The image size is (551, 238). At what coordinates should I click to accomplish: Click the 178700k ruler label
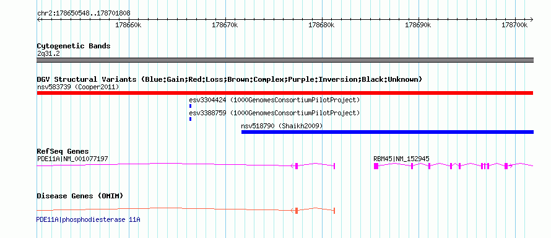coord(515,25)
